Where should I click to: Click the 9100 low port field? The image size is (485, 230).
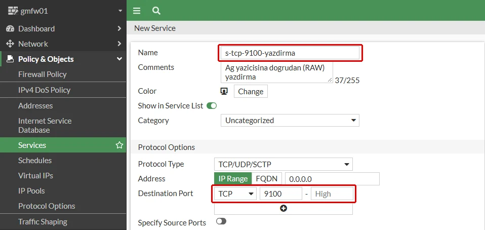(281, 194)
